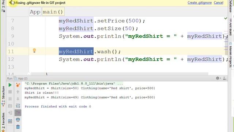The height and width of the screenshot is (132, 234).
Task: Click the Restore Layout icon
Action: pyautogui.click(x=10, y=121)
